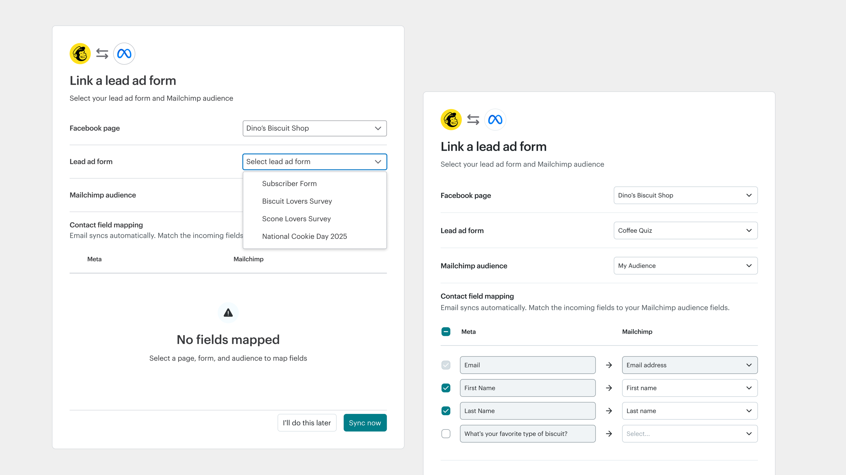
Task: Click the Mailchimp logo in right panel
Action: pyautogui.click(x=451, y=120)
